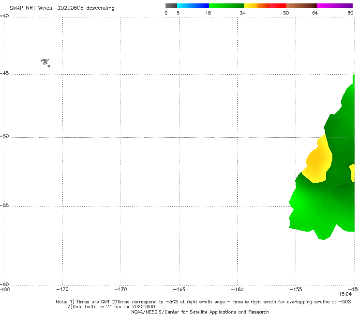Click the large yellow high-wind patch

coord(317,160)
